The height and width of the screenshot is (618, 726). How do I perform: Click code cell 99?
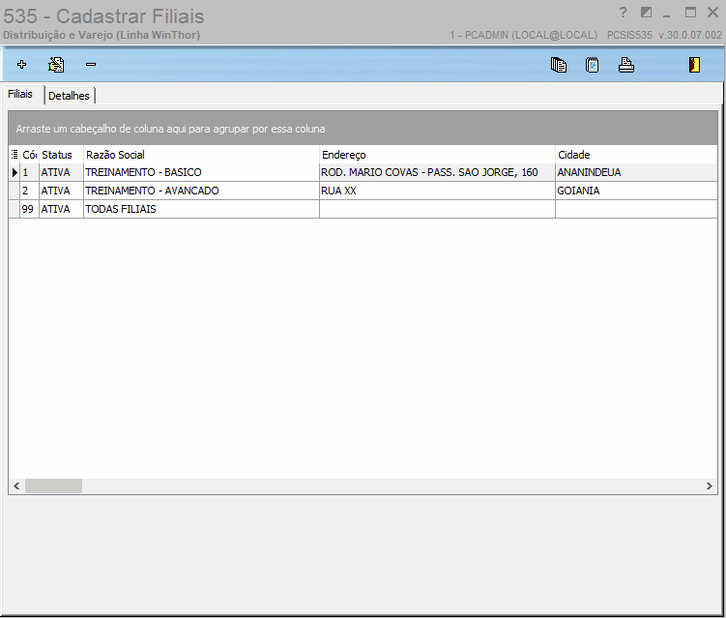coord(29,209)
